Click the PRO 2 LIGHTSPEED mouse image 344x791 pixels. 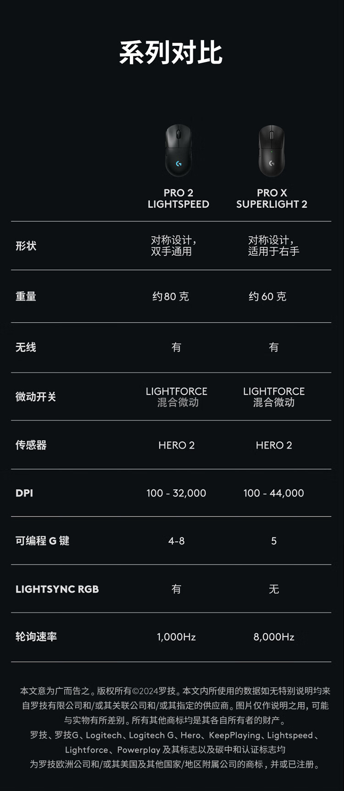(x=178, y=150)
